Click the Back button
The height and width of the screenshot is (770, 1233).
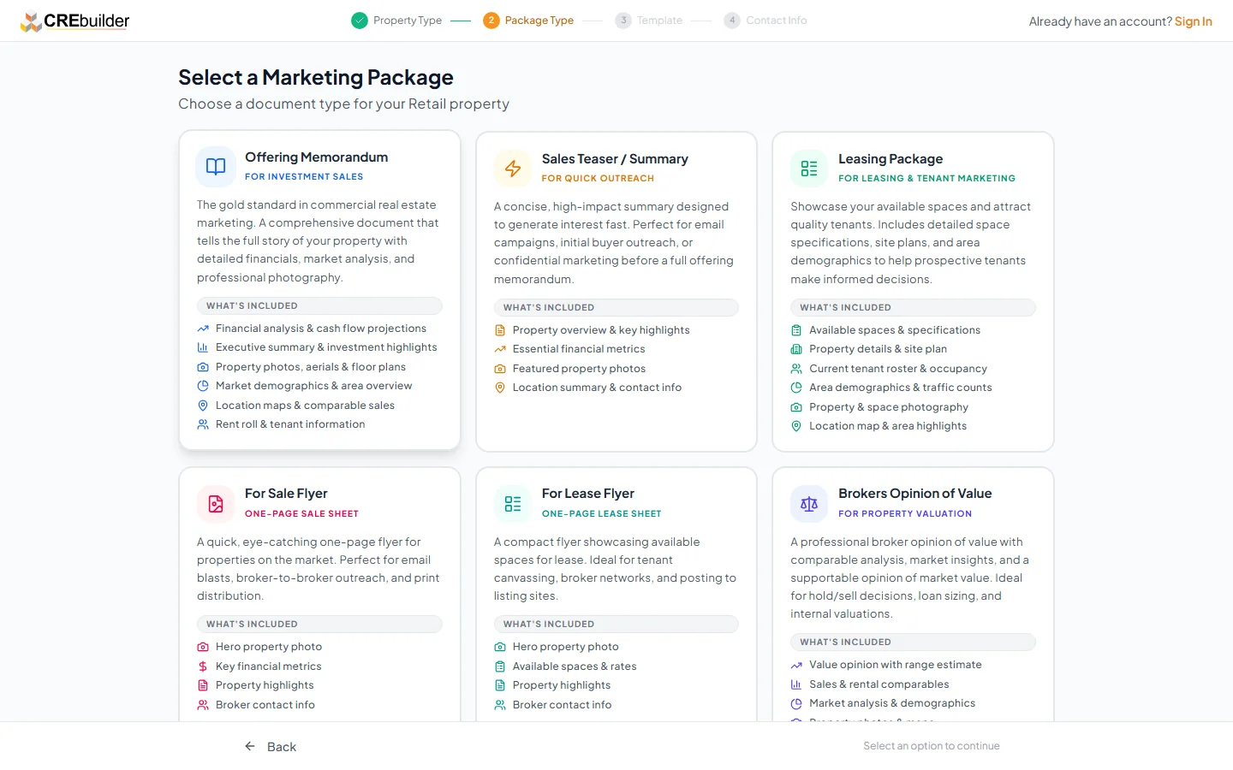(270, 746)
